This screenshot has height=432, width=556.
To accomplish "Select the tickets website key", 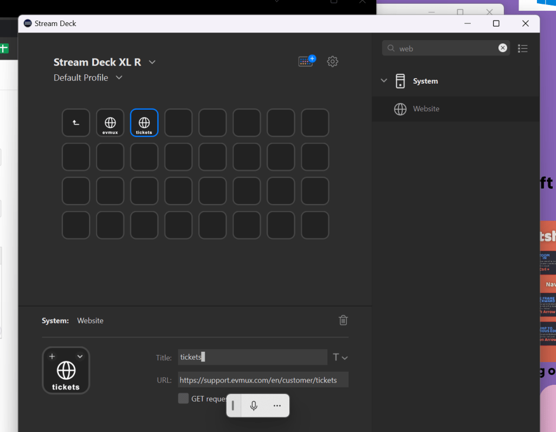I will 144,123.
